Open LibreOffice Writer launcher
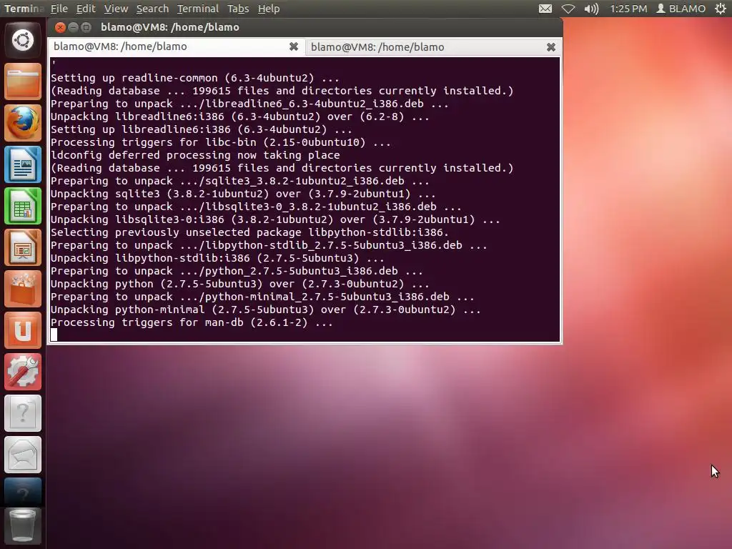Viewport: 732px width, 549px height. tap(23, 165)
